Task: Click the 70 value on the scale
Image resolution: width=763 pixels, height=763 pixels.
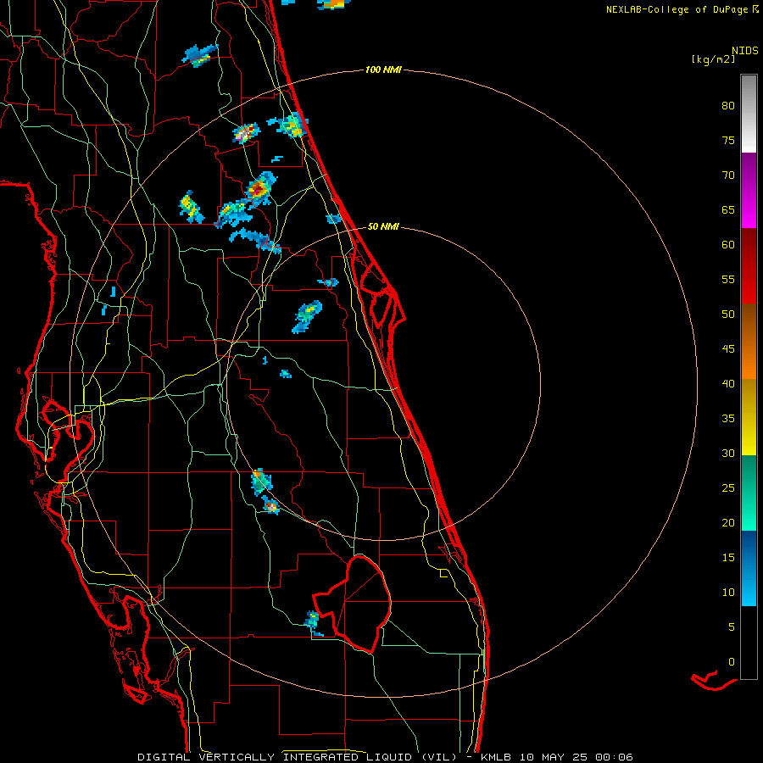Action: (x=728, y=175)
